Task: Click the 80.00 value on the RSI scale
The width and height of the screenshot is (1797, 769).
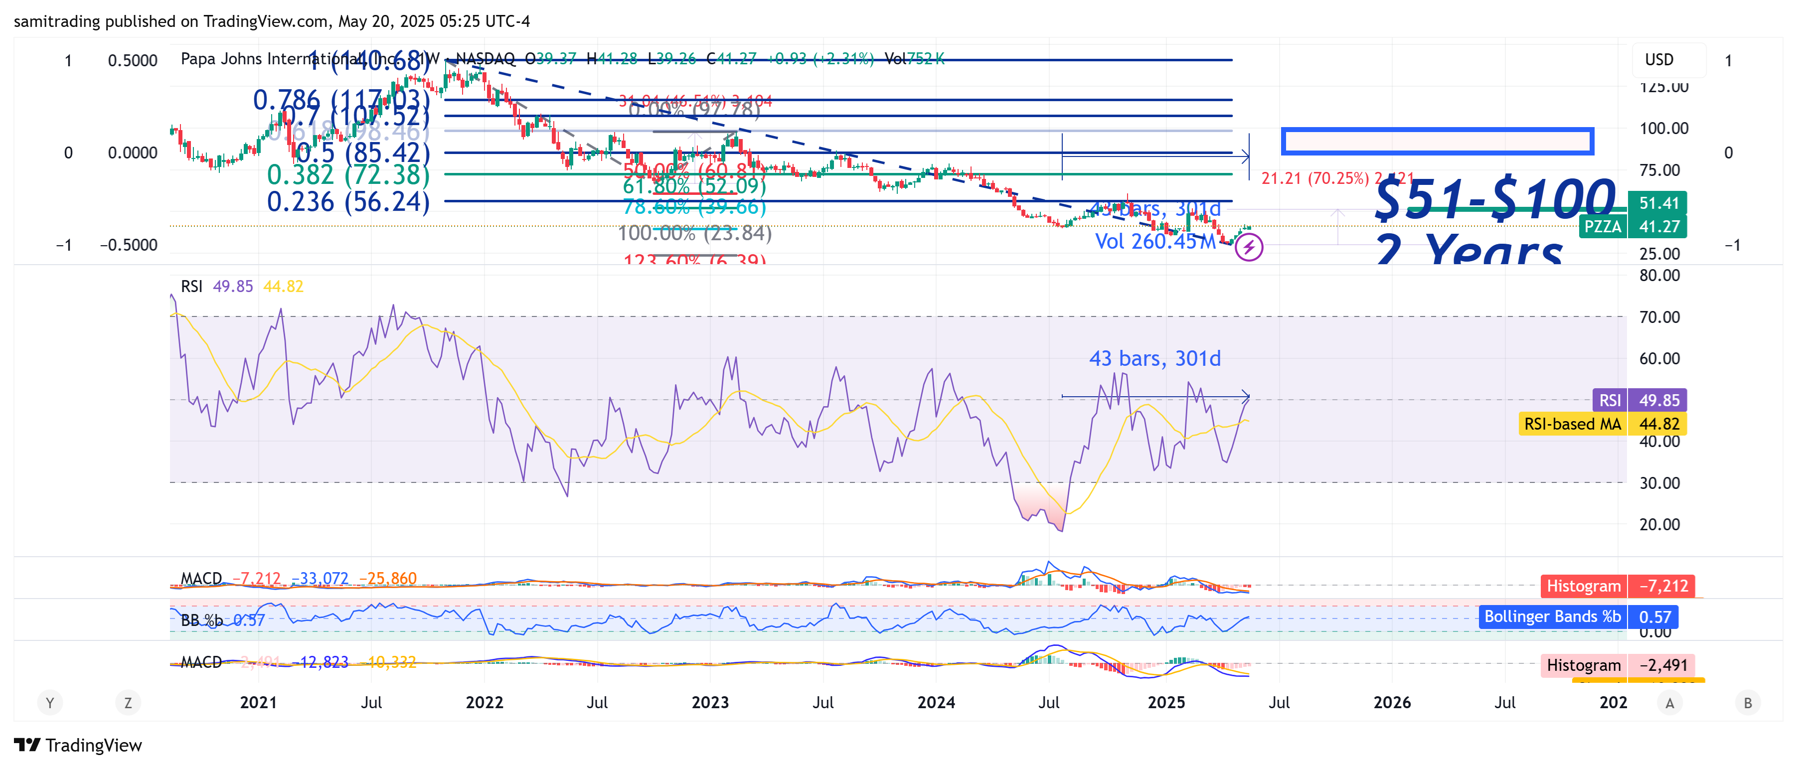Action: click(1659, 276)
